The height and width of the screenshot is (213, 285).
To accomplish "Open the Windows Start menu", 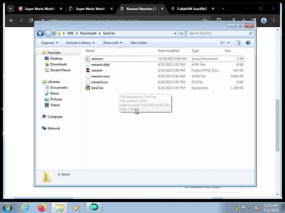I will click(8, 207).
